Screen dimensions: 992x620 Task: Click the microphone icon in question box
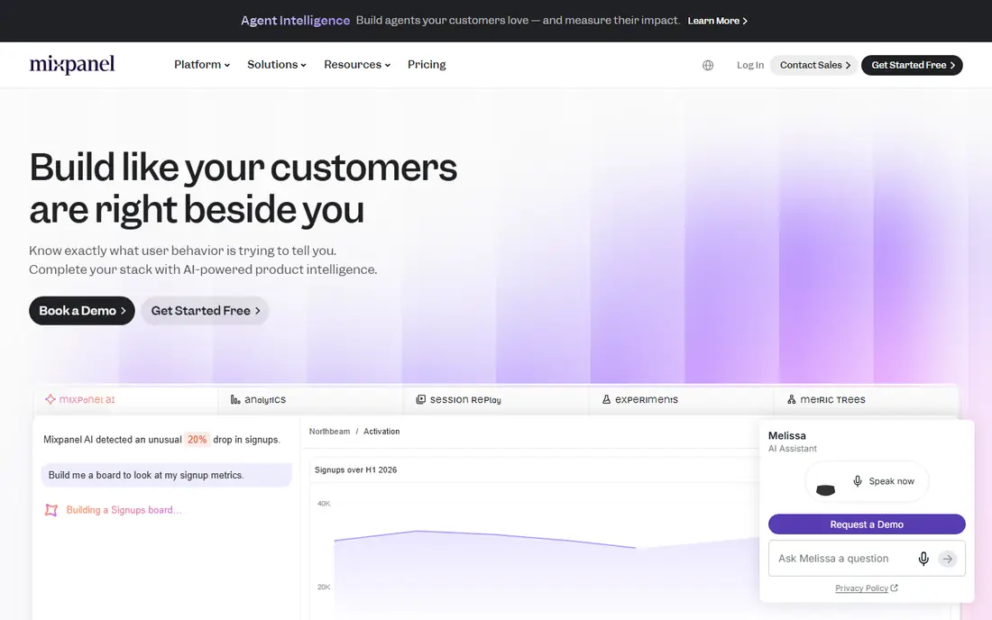pyautogui.click(x=923, y=559)
